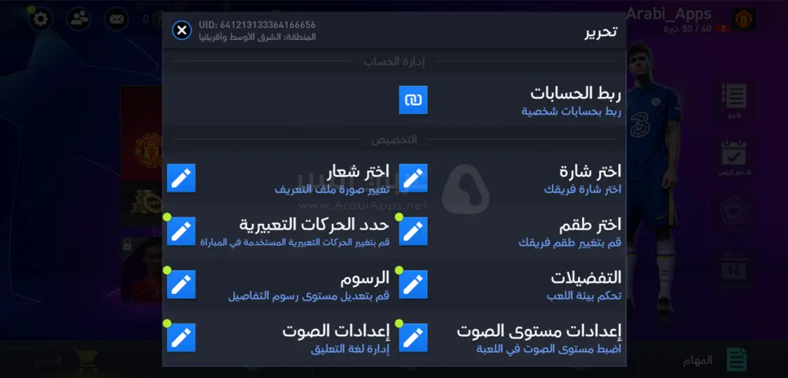Click the subtitle إدارة لغة التعليق
This screenshot has width=788, height=378.
coord(350,349)
